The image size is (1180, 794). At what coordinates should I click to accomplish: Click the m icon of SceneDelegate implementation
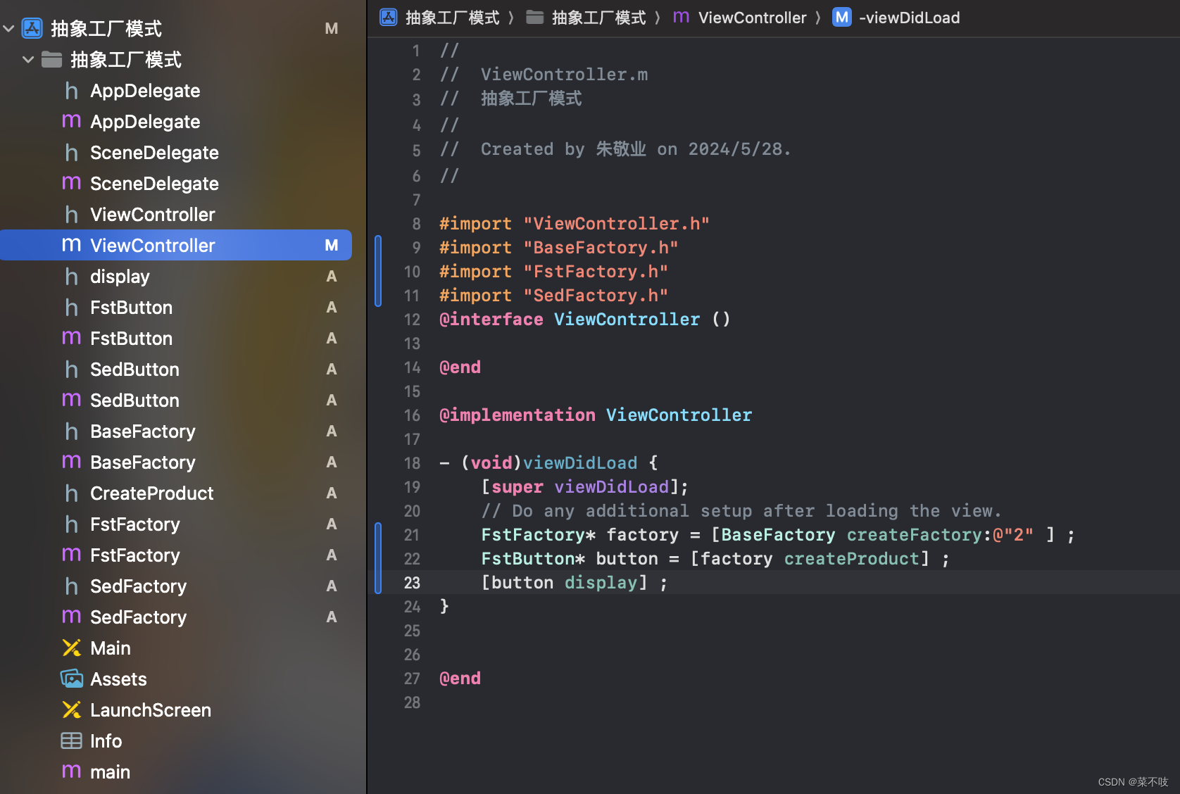(x=71, y=184)
